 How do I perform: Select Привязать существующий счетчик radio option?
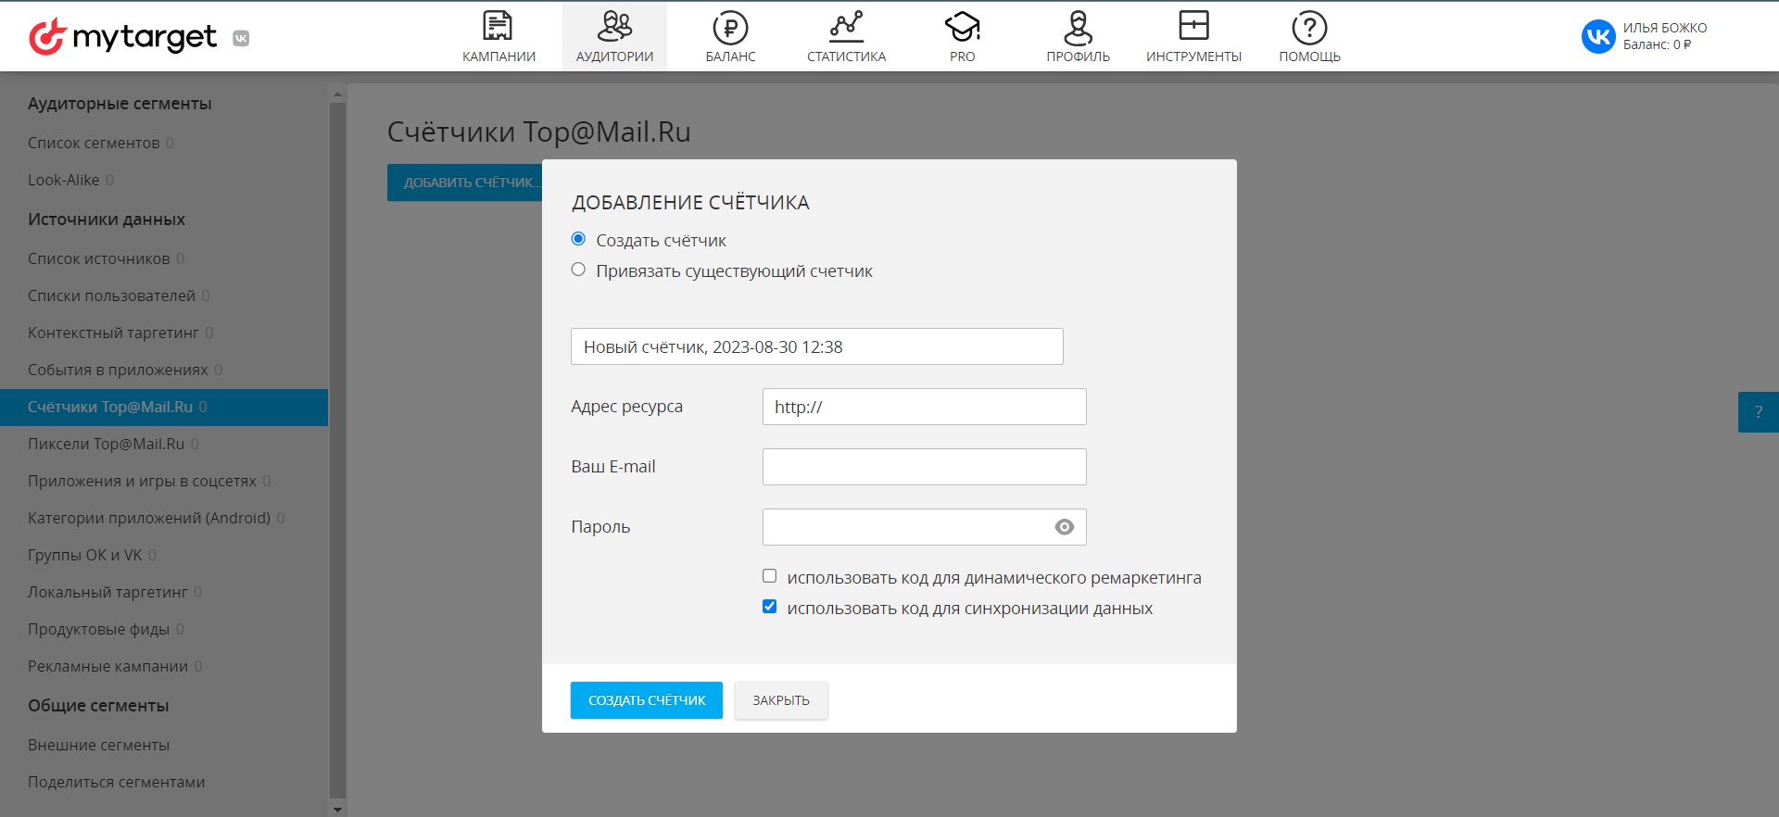578,270
